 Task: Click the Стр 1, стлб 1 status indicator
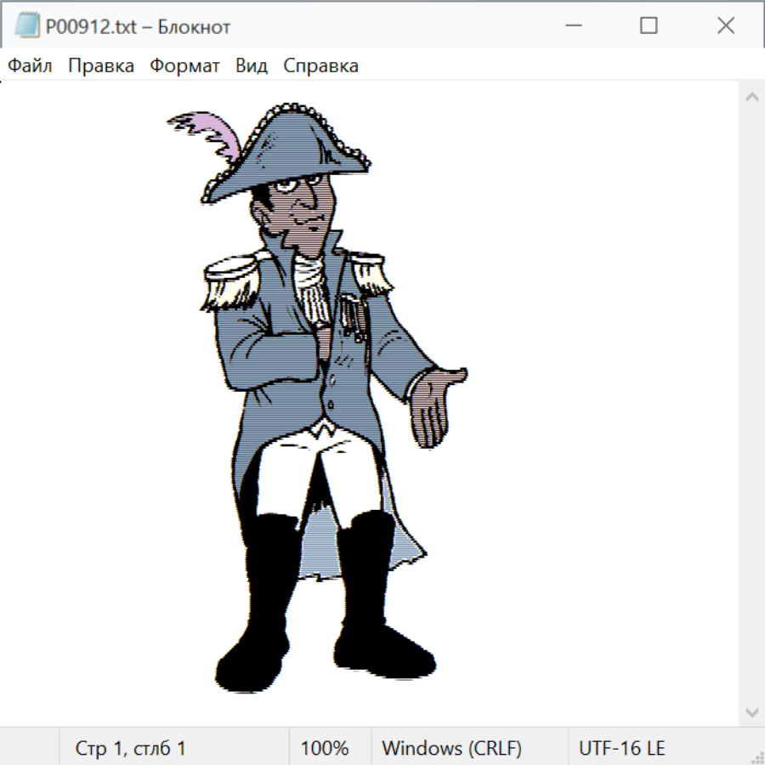pyautogui.click(x=131, y=749)
